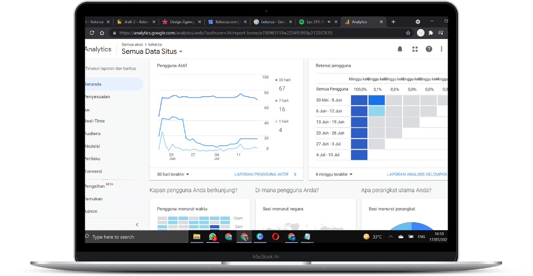This screenshot has width=533, height=276.
Task: Open WhatsApp from the taskbar
Action: [213, 237]
